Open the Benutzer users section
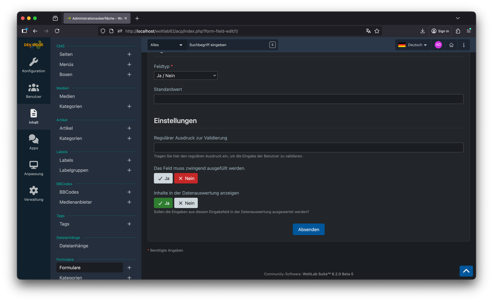The height and width of the screenshot is (302, 493). 34,91
